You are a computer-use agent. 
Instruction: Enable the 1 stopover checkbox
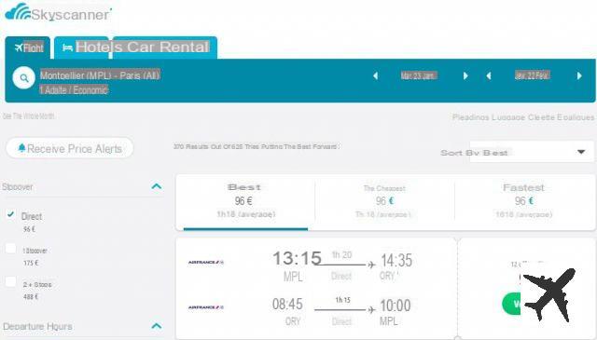pyautogui.click(x=10, y=249)
